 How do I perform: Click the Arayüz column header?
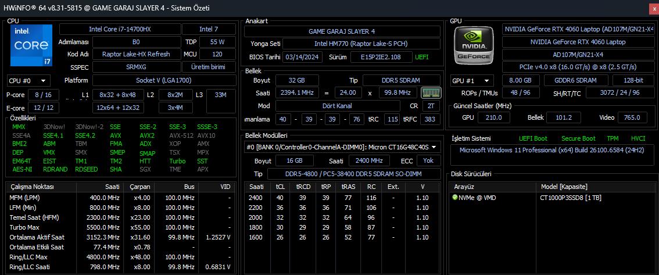tap(493, 187)
